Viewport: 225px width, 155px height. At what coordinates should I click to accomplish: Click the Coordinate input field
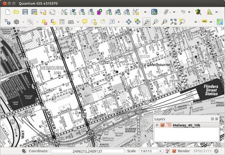[x=88, y=151]
